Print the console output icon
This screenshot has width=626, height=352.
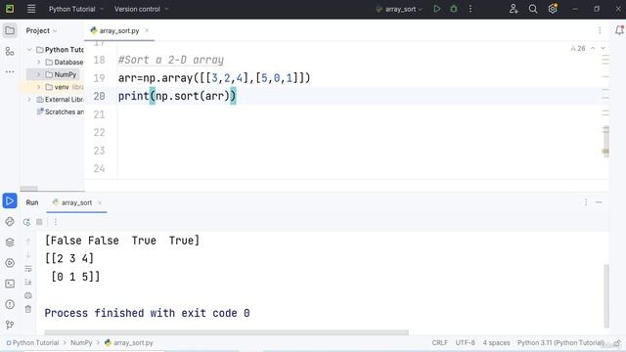click(x=28, y=295)
